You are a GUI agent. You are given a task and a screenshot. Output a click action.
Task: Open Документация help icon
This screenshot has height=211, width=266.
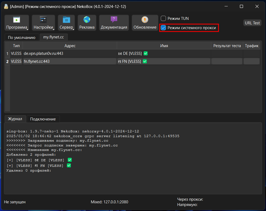pyautogui.click(x=114, y=23)
